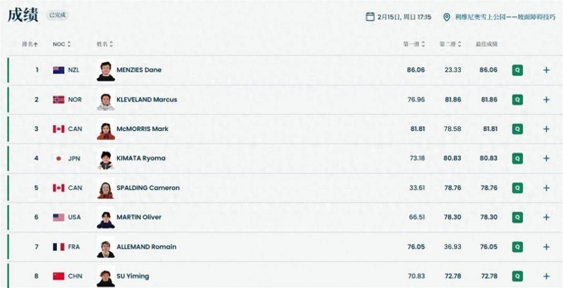This screenshot has width=563, height=288.
Task: Sort by the NOC column header
Action: point(62,44)
